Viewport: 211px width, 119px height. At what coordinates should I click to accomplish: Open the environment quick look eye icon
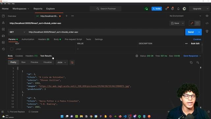207,16
